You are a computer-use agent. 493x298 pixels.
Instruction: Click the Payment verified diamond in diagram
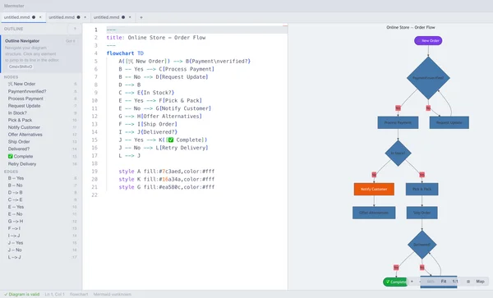[x=428, y=78]
